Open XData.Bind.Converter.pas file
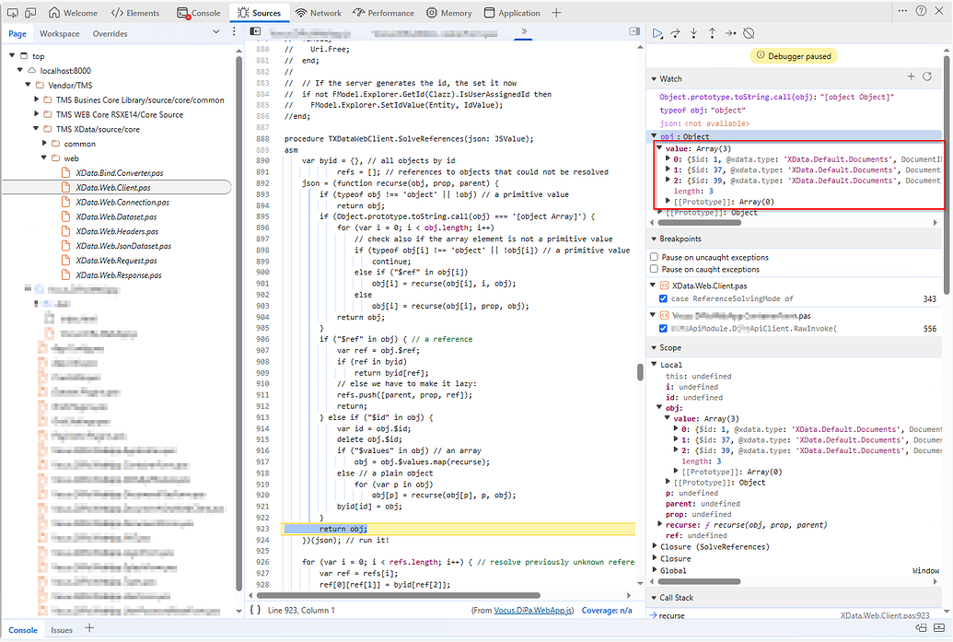 (119, 172)
